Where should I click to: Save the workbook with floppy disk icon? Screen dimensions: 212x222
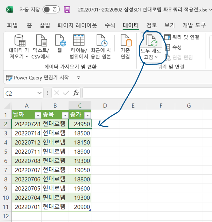pos(67,10)
